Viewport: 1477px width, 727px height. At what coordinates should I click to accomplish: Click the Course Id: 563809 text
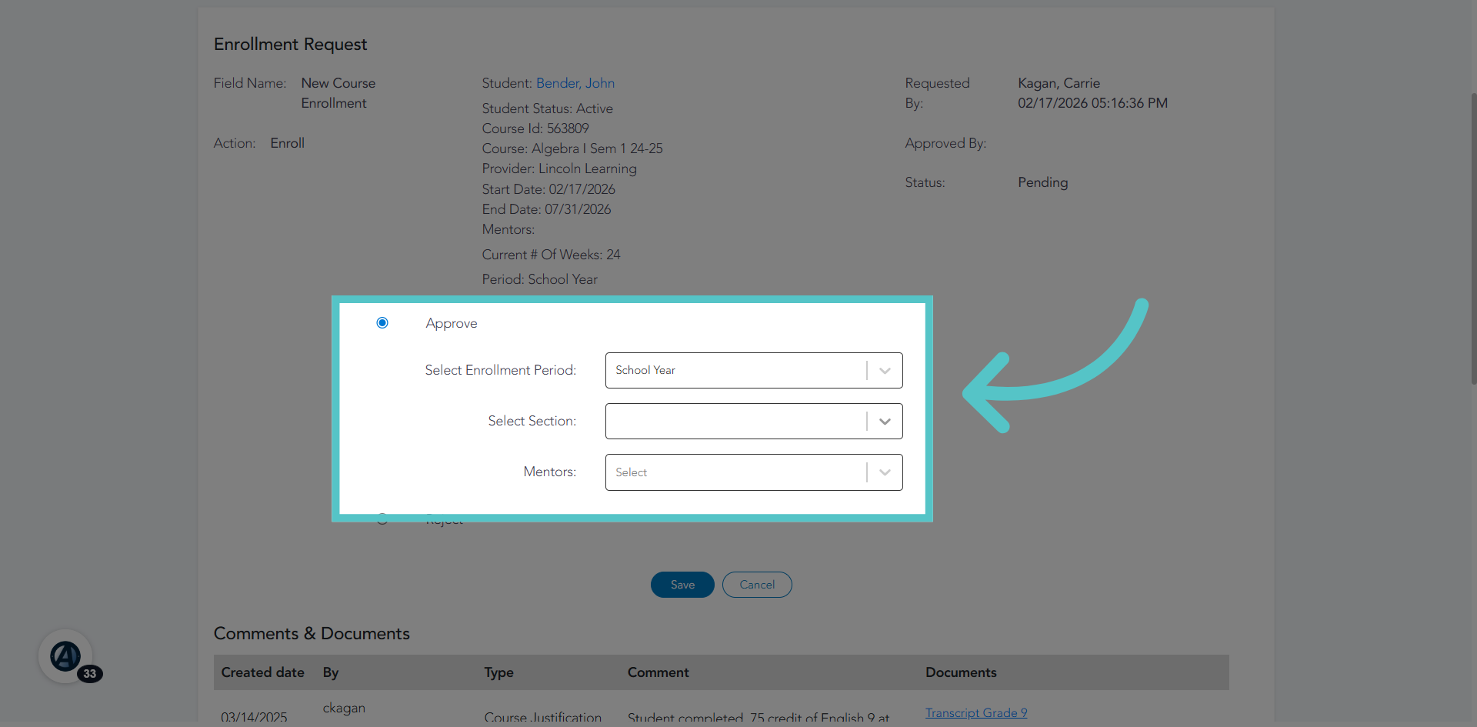coord(535,128)
